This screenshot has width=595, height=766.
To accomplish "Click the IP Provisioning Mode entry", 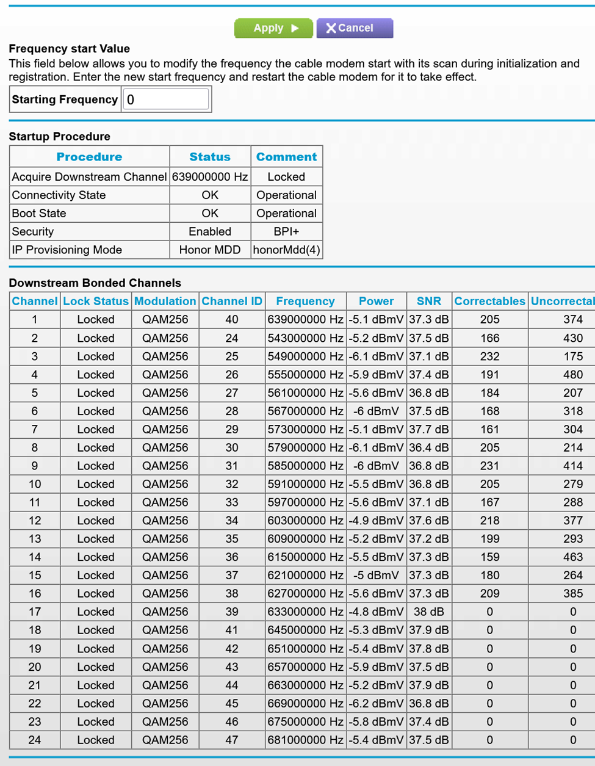I will (x=89, y=250).
